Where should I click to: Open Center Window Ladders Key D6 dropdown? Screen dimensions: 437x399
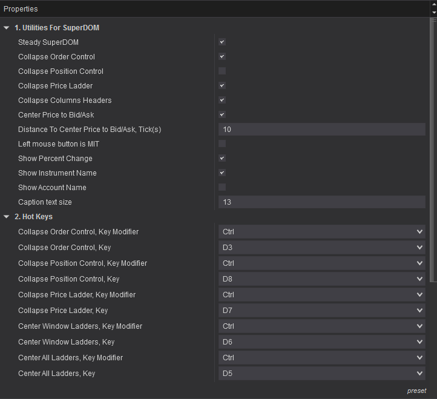click(x=322, y=342)
